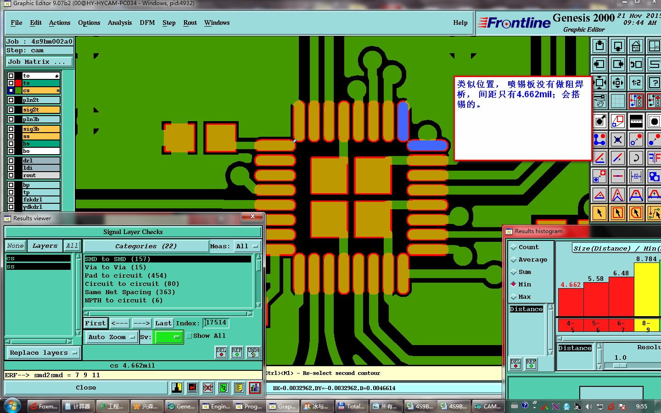
Task: Go to the previous result arrow button
Action: click(x=120, y=324)
